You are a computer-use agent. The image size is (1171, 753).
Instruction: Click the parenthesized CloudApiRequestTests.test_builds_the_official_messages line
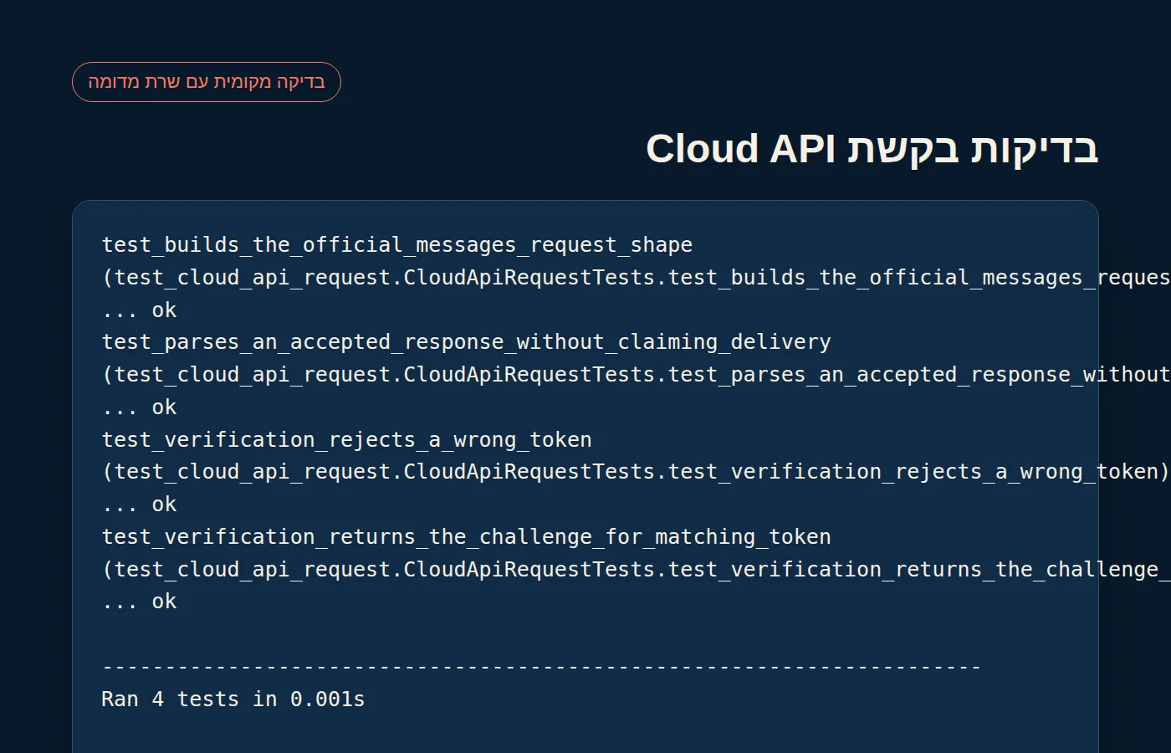[637, 278]
